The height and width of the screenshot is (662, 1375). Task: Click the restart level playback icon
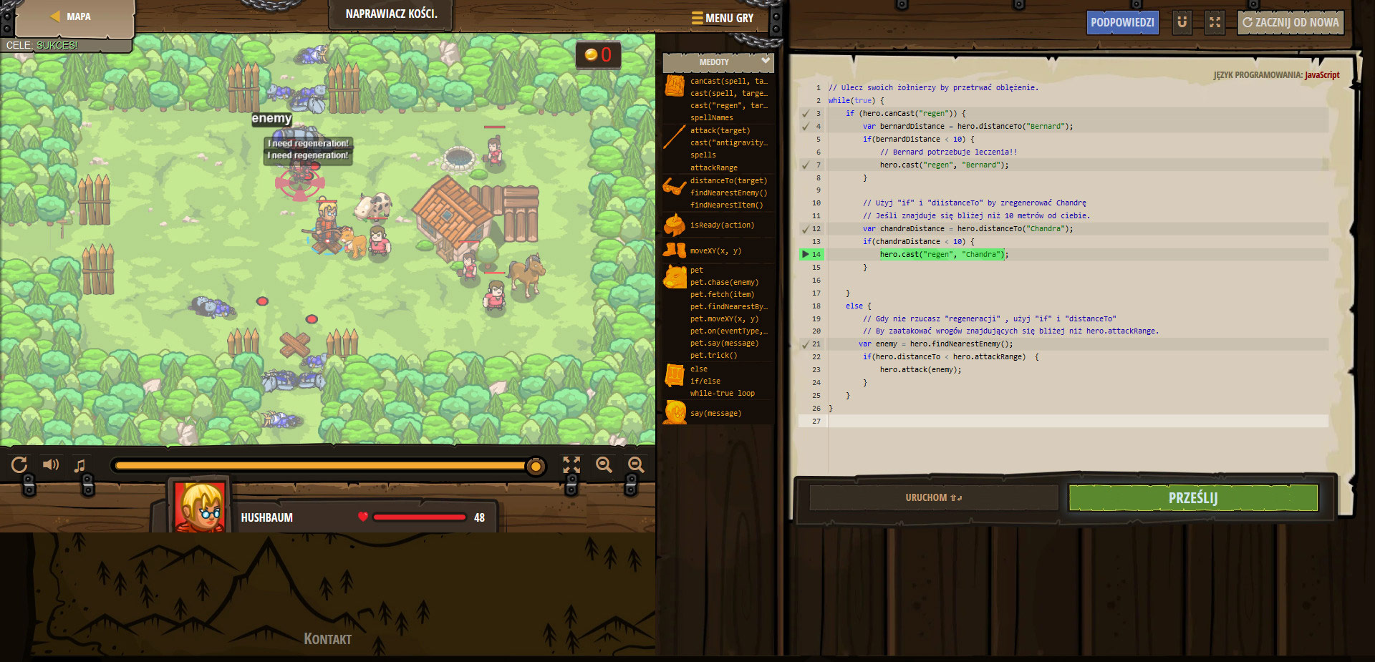point(19,465)
